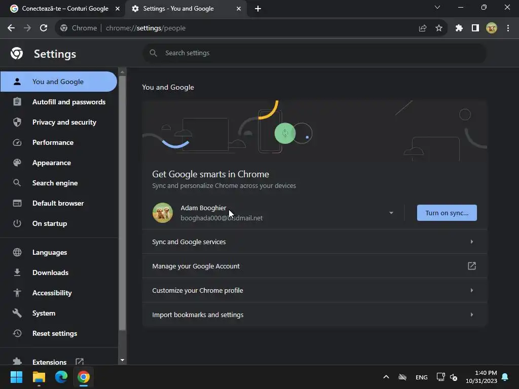Launch Microsoft Edge from taskbar
Image resolution: width=519 pixels, height=389 pixels.
pyautogui.click(x=61, y=377)
